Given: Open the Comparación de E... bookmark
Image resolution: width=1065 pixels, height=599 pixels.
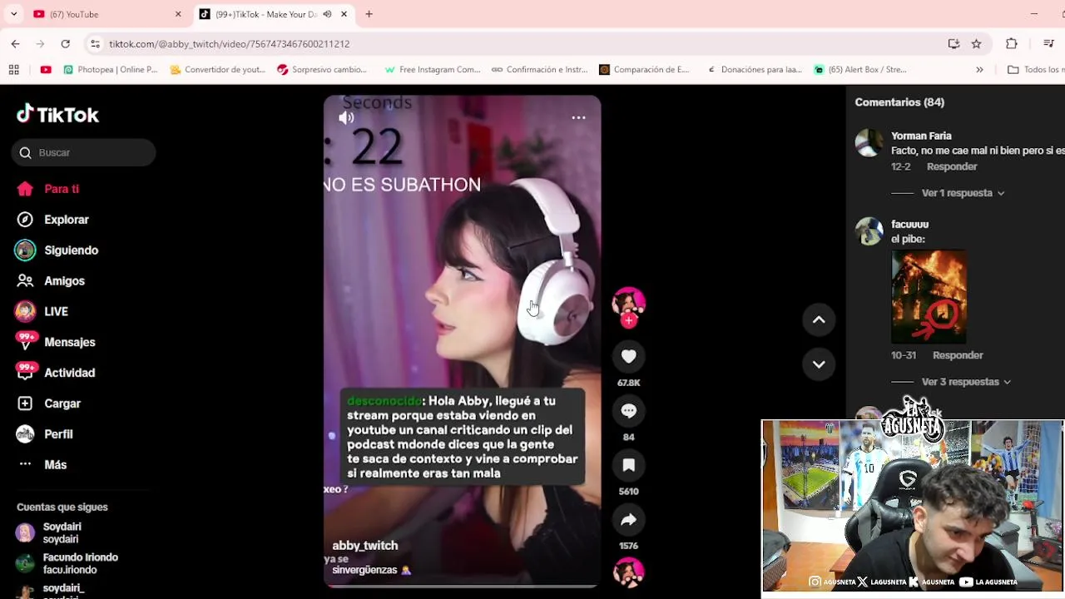Looking at the screenshot, I should [645, 70].
